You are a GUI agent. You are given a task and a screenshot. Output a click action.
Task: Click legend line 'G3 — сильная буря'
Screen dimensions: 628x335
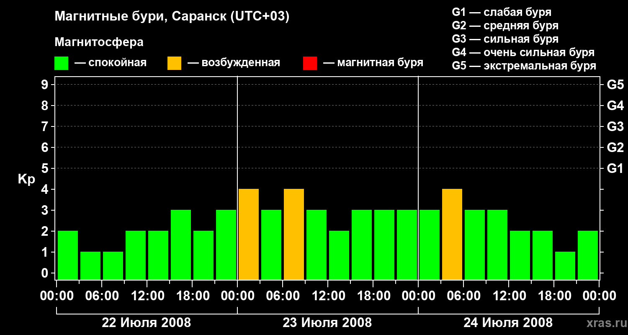coord(505,39)
